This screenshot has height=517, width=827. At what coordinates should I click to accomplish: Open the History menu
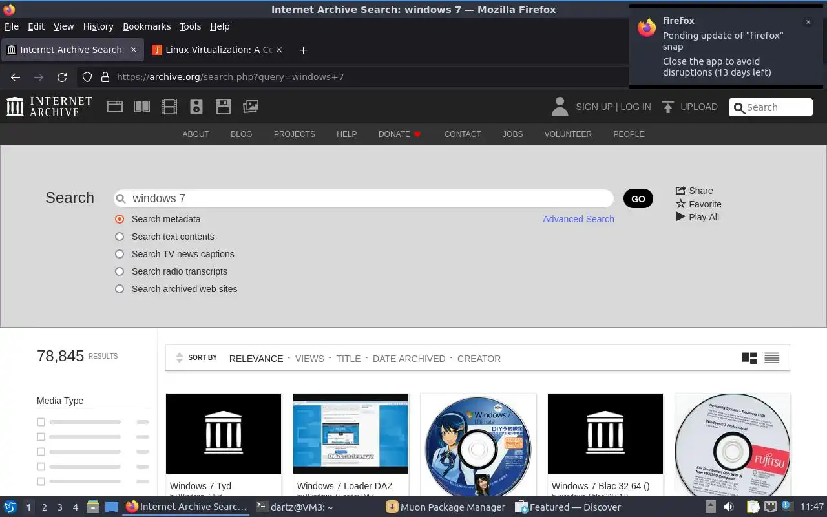tap(98, 26)
